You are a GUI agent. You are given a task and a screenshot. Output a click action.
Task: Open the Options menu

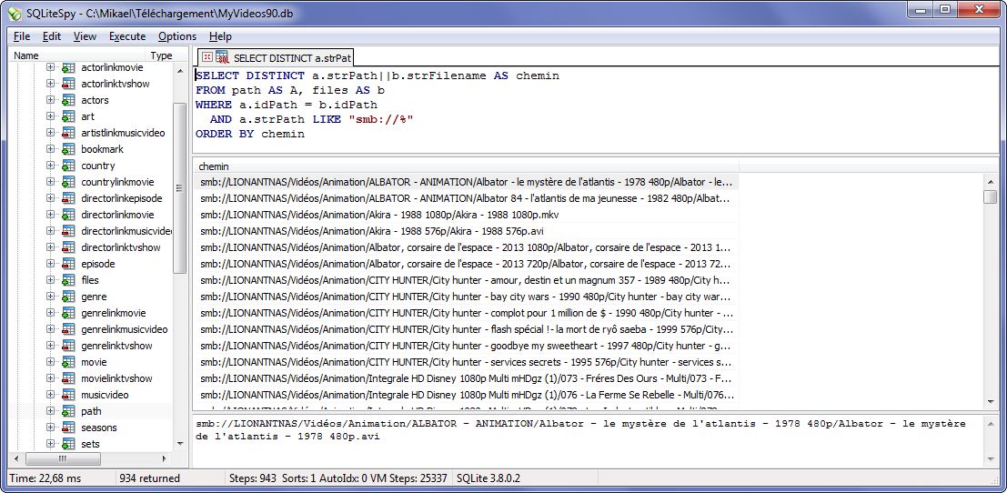pyautogui.click(x=176, y=36)
